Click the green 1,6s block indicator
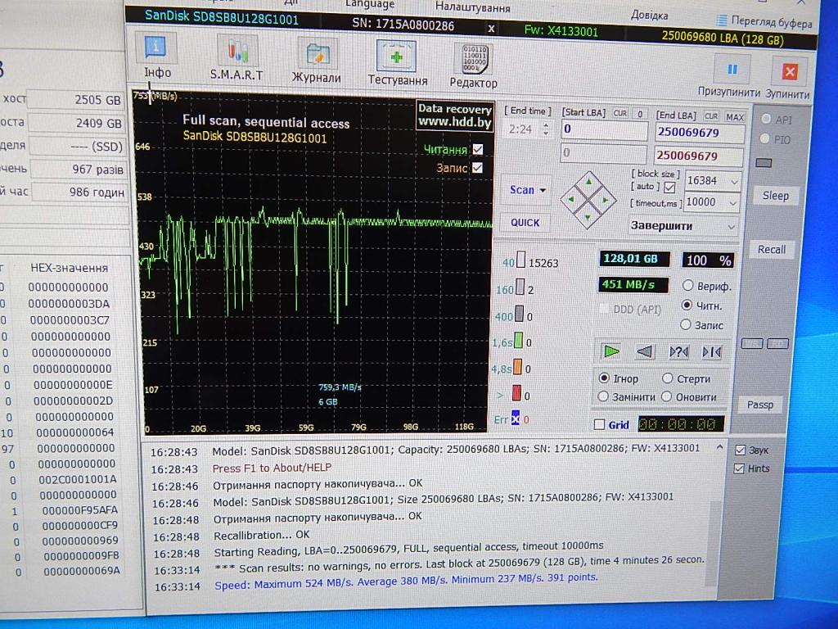 tap(518, 340)
